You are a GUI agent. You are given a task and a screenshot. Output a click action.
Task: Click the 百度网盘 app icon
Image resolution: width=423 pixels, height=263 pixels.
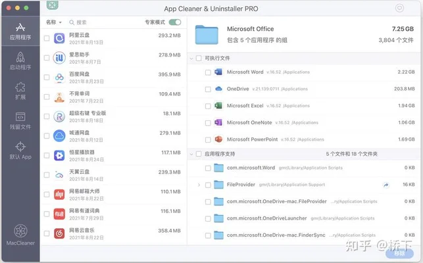[x=59, y=78]
